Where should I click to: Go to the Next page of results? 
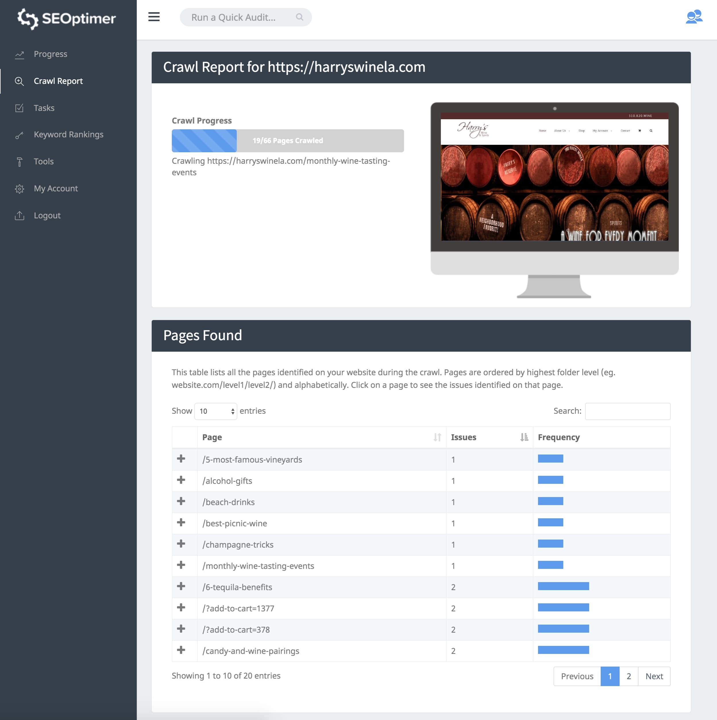click(x=654, y=676)
